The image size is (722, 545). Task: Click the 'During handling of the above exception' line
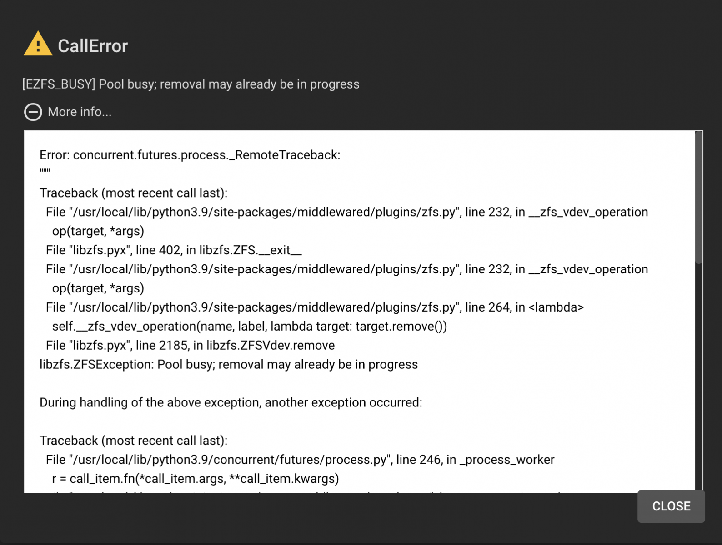(231, 403)
